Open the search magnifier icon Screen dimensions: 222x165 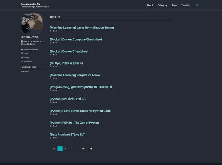(197, 5)
